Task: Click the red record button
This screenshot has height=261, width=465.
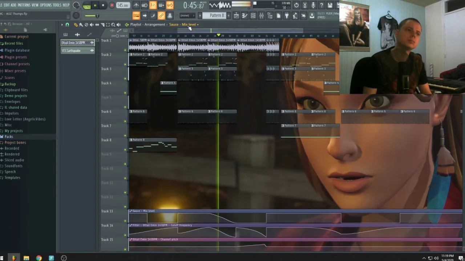Action: point(112,5)
